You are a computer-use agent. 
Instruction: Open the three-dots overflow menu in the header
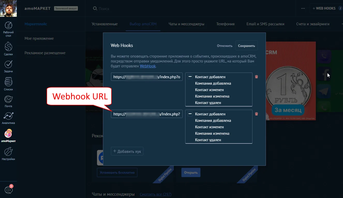303,8
